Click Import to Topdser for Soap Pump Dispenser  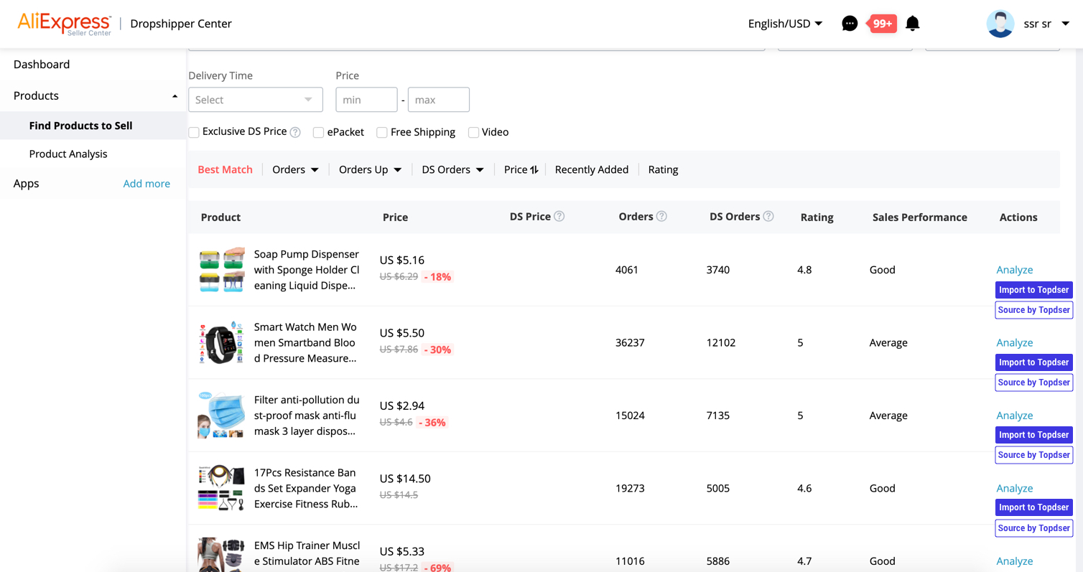click(1033, 290)
